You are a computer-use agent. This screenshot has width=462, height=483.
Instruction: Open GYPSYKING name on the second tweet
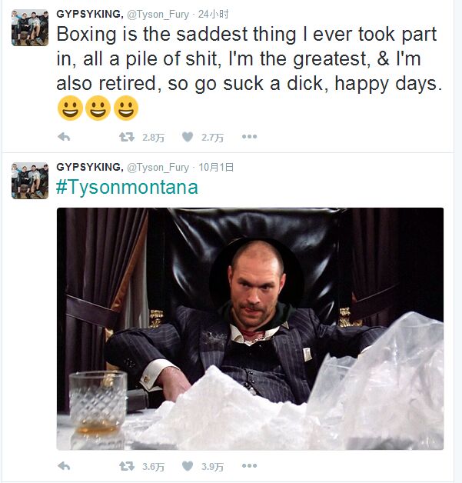pos(89,167)
